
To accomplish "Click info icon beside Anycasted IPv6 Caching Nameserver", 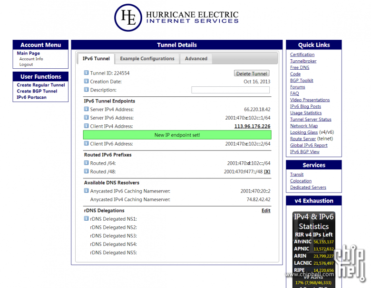I will pos(87,191).
